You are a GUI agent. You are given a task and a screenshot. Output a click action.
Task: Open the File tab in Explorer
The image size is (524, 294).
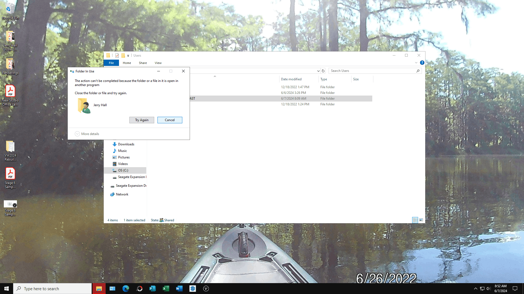pos(111,63)
